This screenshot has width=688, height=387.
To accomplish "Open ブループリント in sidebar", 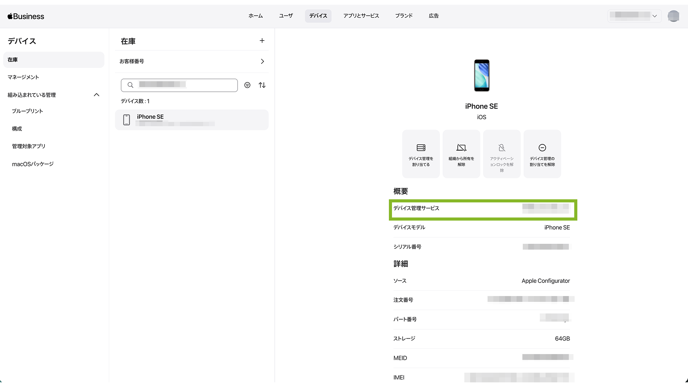I will 27,111.
